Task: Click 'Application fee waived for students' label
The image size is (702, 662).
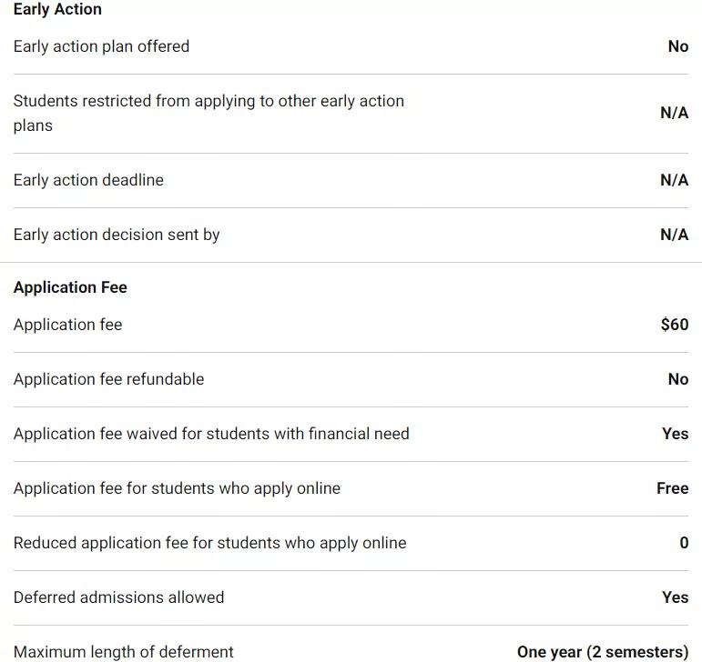Action: (211, 434)
